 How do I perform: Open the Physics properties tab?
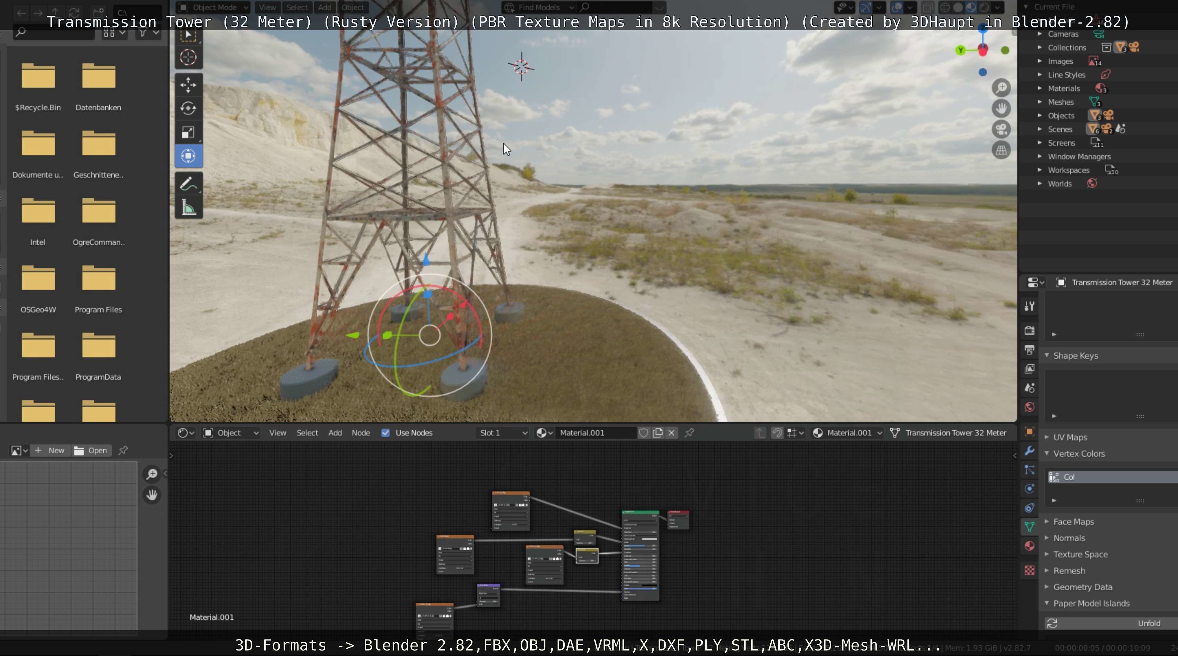[1029, 489]
